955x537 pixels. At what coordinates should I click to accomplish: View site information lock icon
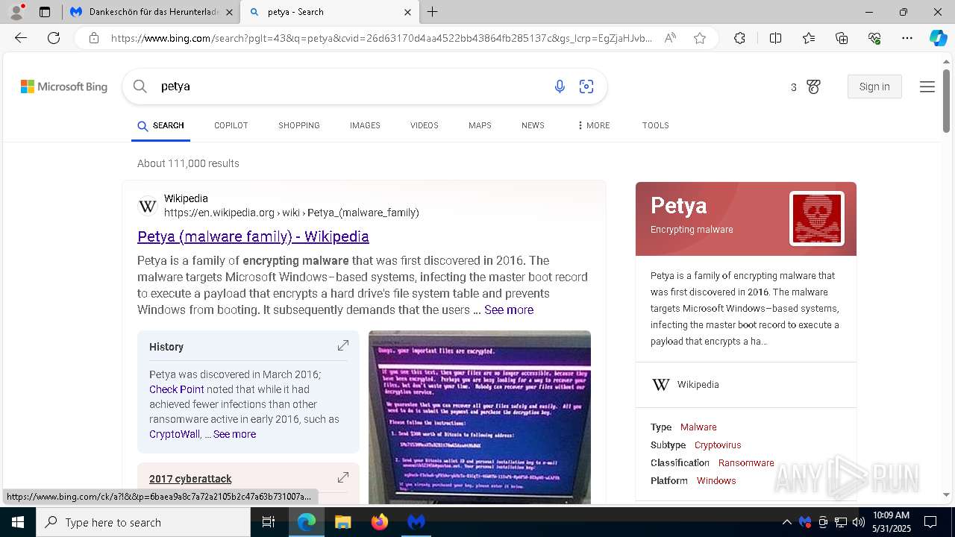pyautogui.click(x=94, y=38)
